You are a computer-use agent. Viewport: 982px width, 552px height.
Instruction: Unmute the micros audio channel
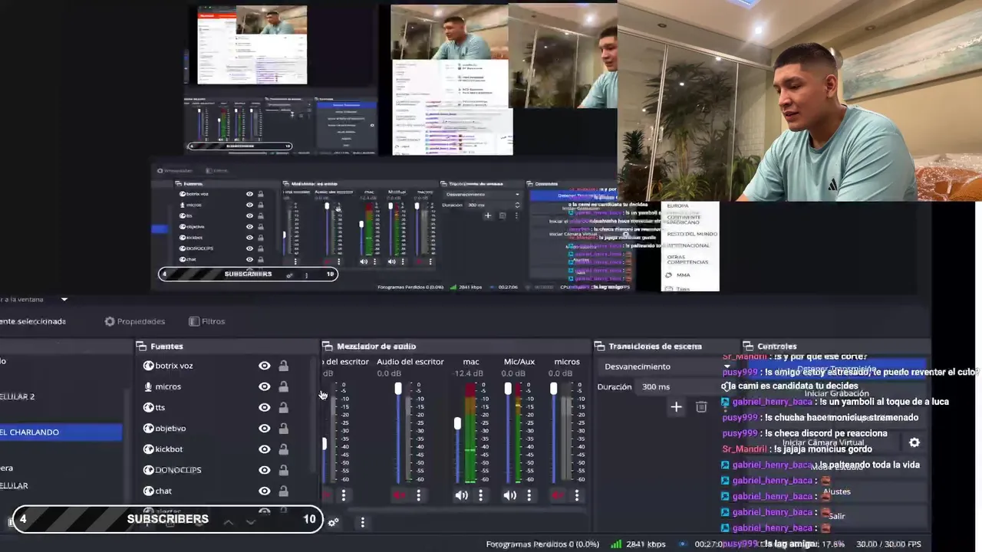[x=558, y=495]
